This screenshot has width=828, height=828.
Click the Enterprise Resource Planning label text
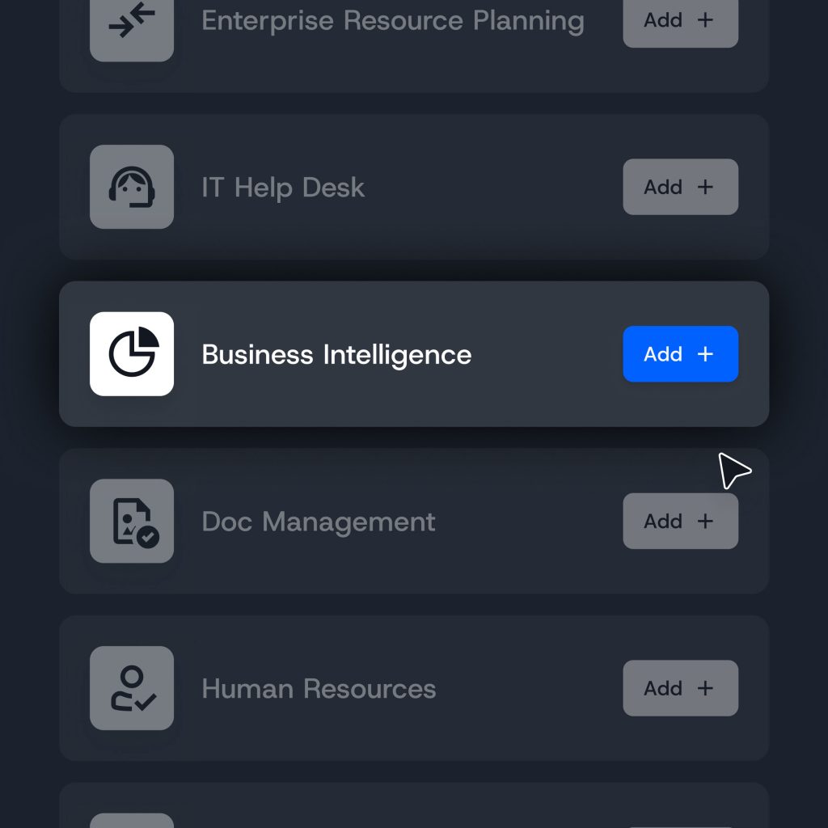(393, 21)
